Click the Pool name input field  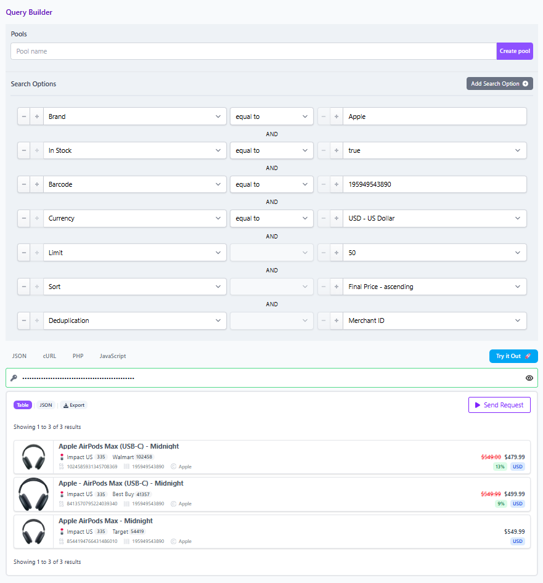(x=253, y=51)
